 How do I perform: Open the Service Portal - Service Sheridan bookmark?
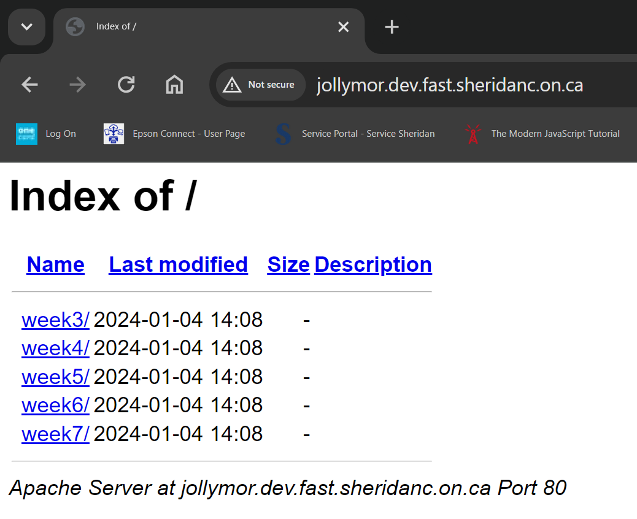point(355,134)
